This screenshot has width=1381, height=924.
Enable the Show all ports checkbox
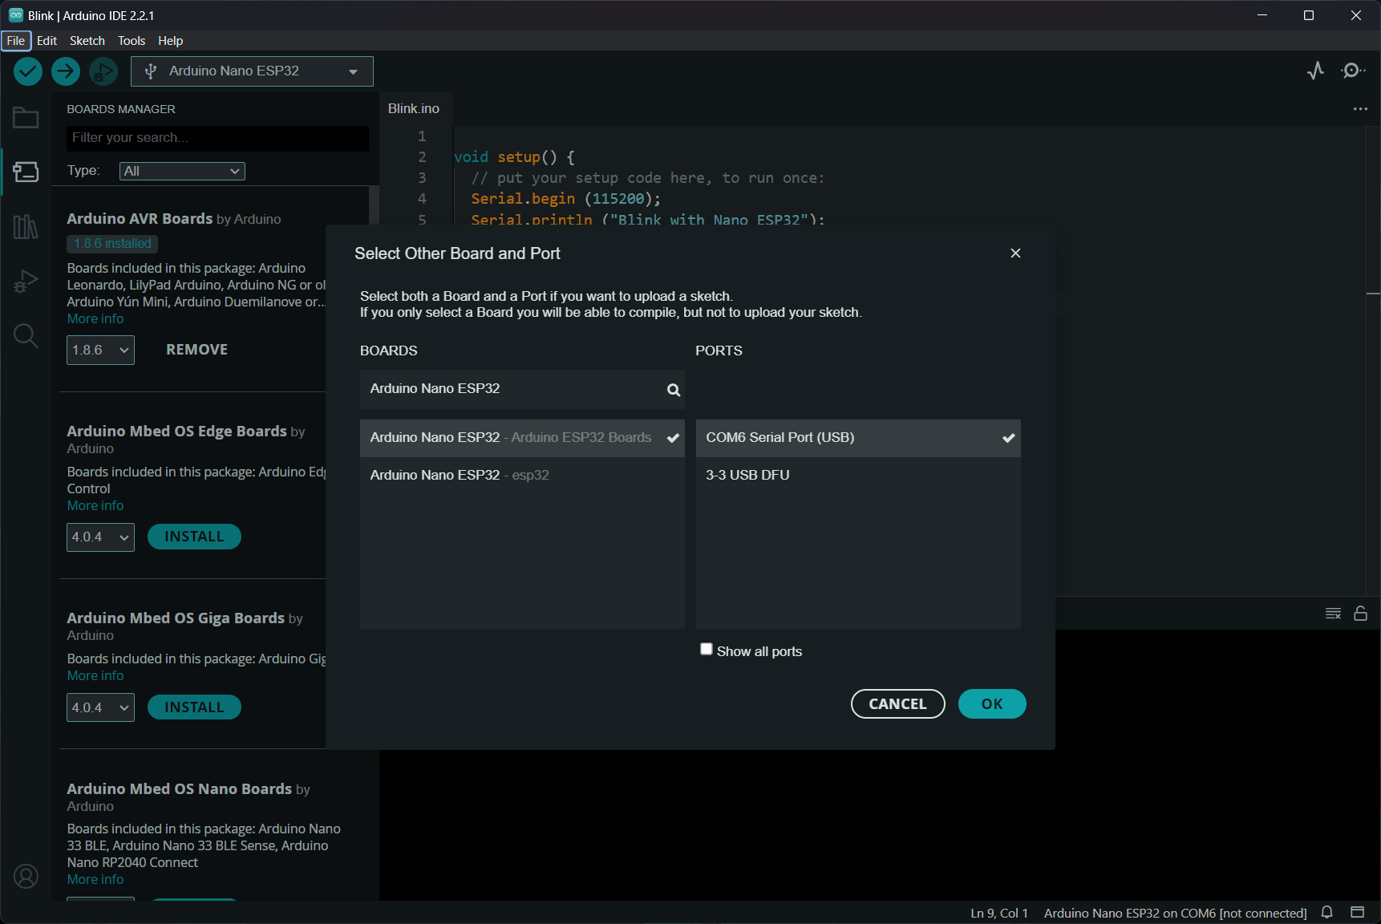707,650
